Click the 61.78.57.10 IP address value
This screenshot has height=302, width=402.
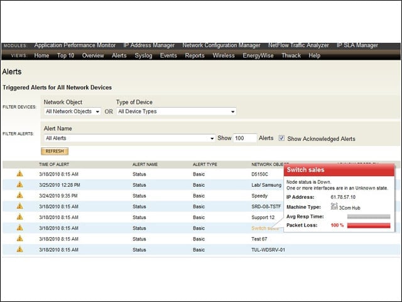tap(343, 197)
